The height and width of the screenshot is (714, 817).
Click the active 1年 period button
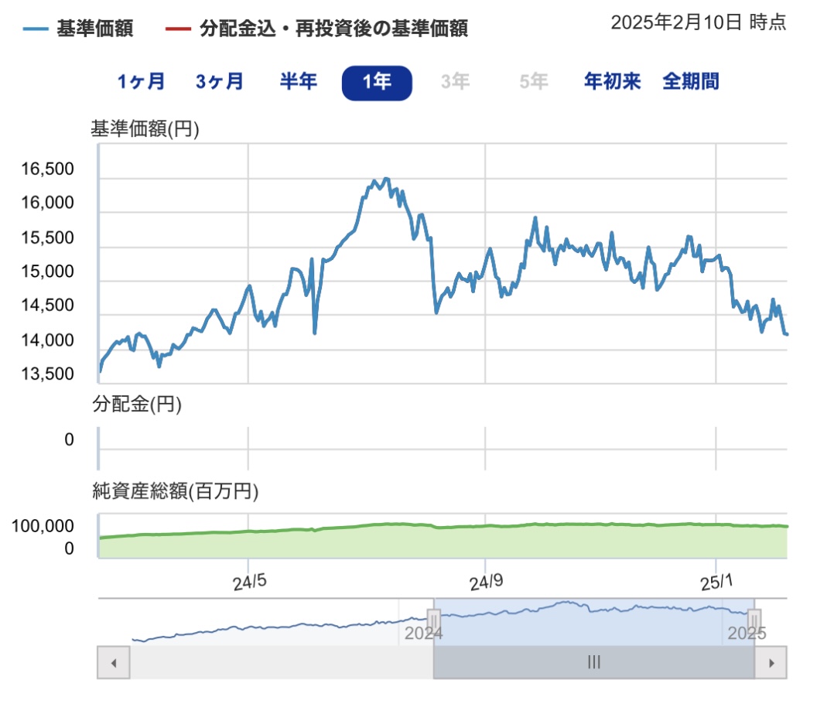click(x=377, y=83)
